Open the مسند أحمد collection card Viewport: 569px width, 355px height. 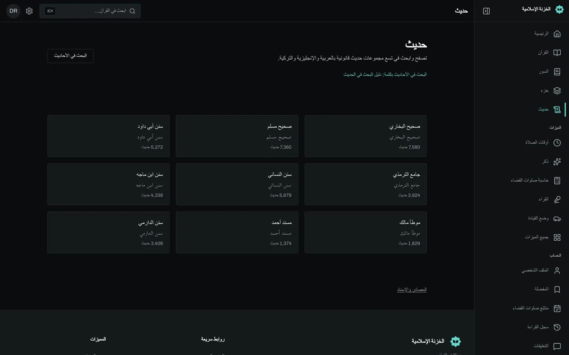[237, 233]
